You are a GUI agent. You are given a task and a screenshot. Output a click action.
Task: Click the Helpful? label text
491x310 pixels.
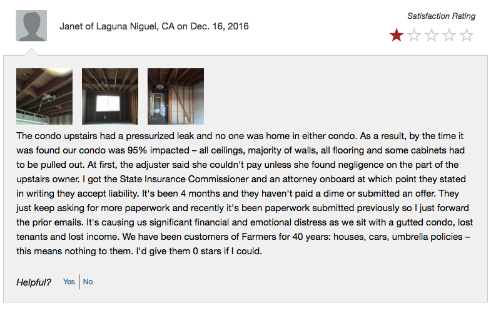pos(34,282)
